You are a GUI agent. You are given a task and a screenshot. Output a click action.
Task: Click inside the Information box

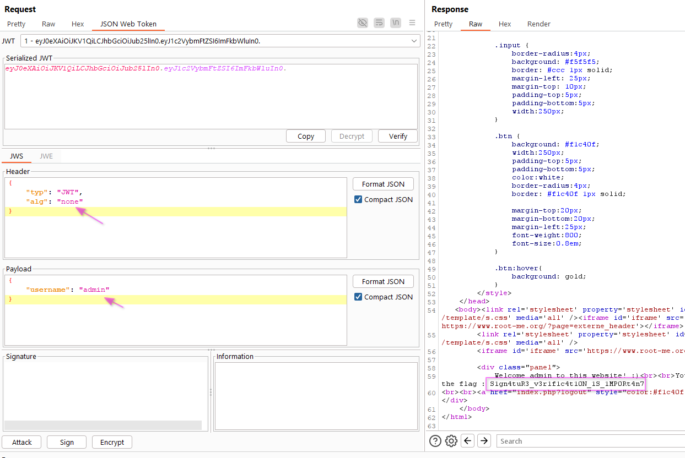(316, 396)
